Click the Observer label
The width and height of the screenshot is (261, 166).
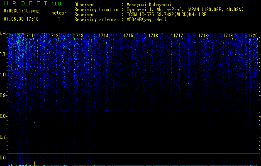[x=84, y=5]
